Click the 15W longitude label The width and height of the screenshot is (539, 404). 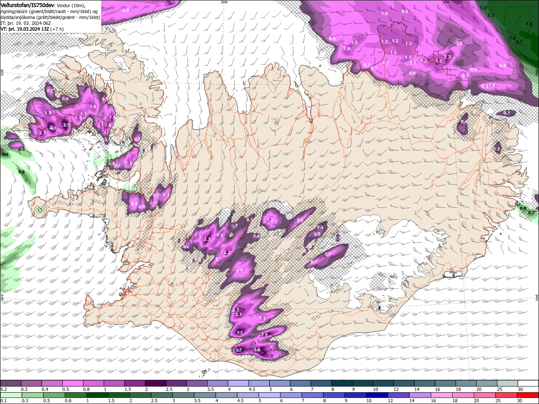tap(446, 2)
